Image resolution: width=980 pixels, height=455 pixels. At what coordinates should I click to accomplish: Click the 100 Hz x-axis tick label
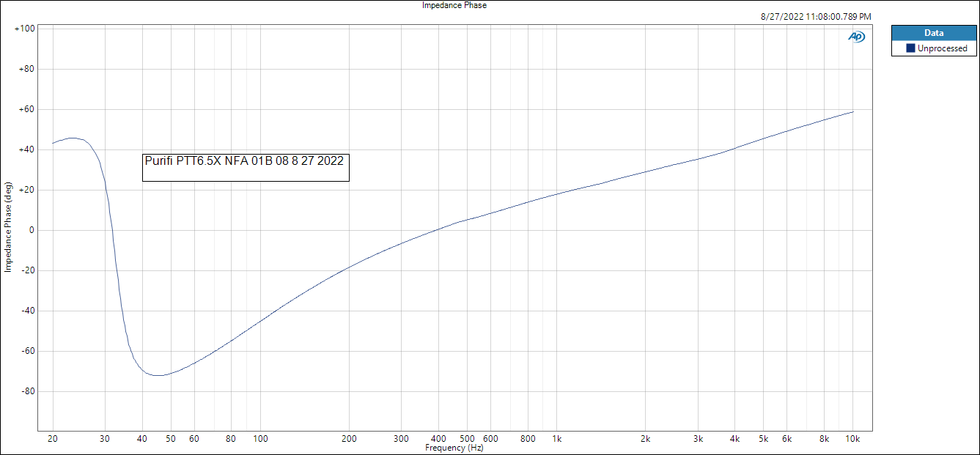pos(260,439)
